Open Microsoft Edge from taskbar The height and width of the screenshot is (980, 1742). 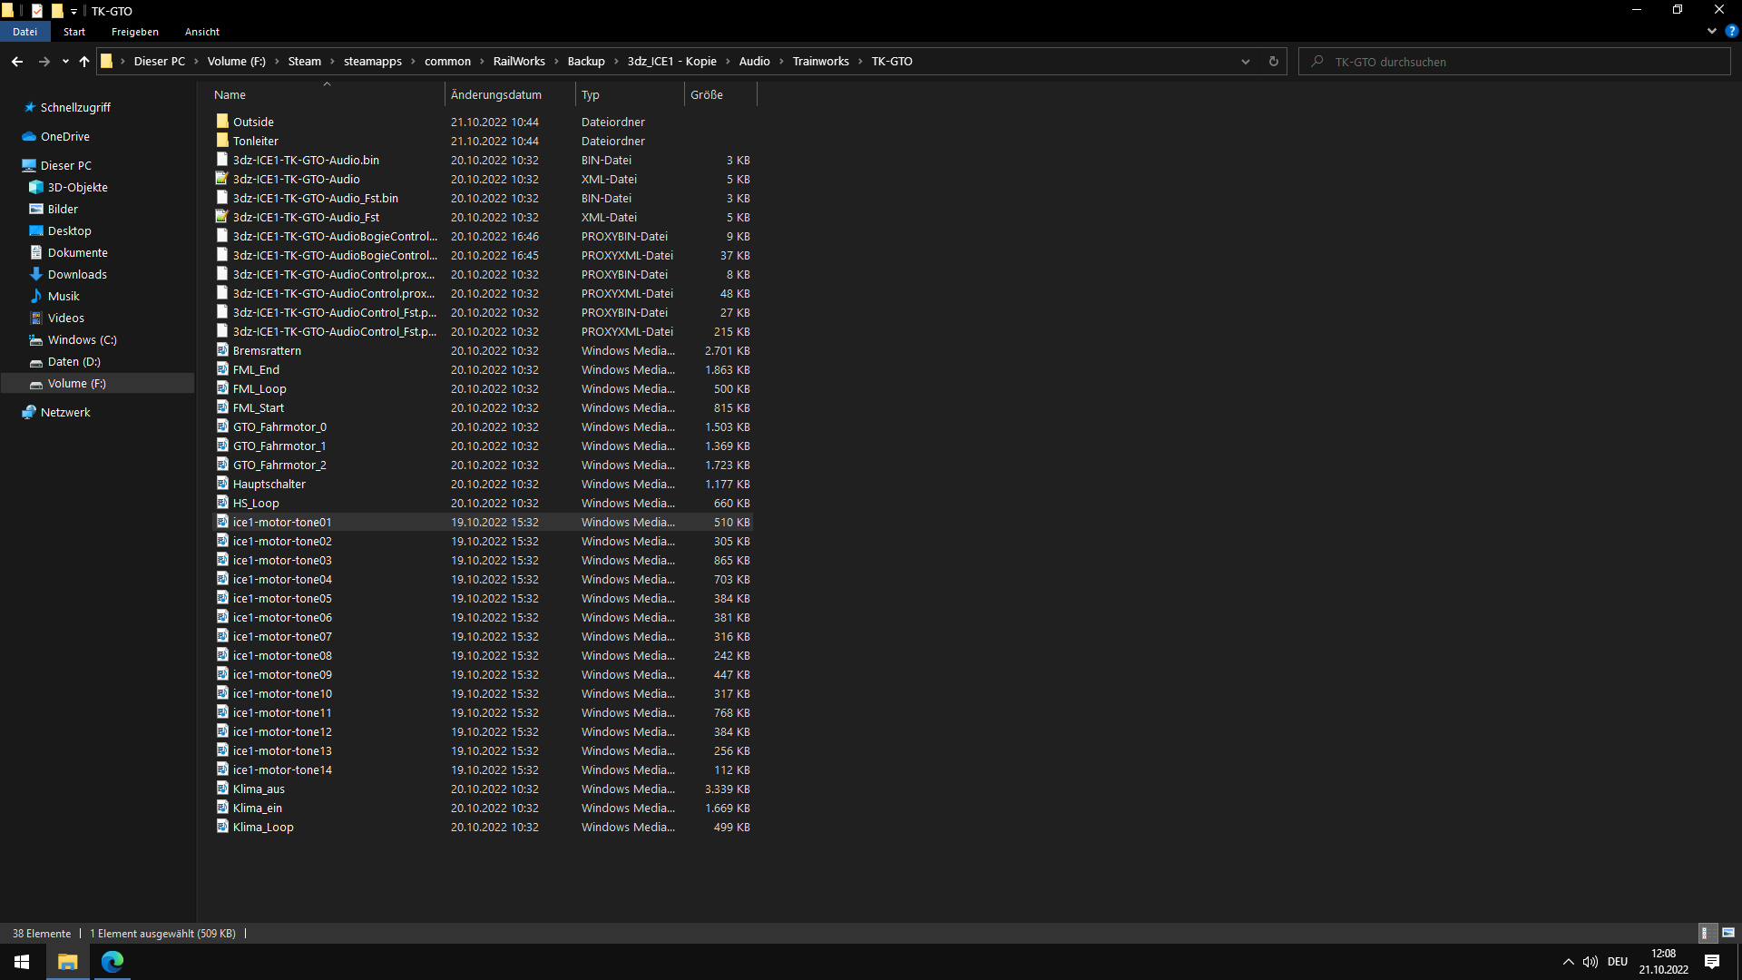click(113, 962)
